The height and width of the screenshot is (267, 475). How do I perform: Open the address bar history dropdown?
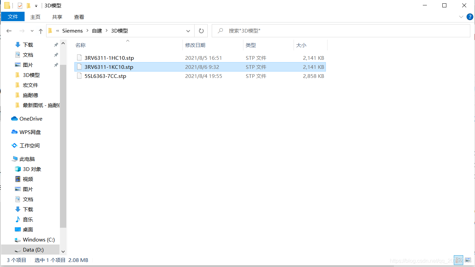point(188,31)
